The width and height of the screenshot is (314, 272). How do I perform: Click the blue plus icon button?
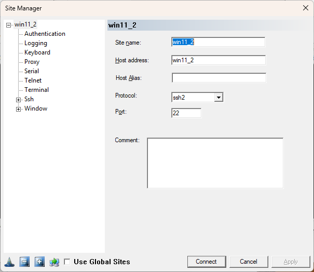[39, 262]
